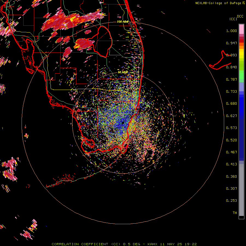Click the black radar site dot at center
Viewport: 246px width, 246px height.
pyautogui.click(x=123, y=123)
